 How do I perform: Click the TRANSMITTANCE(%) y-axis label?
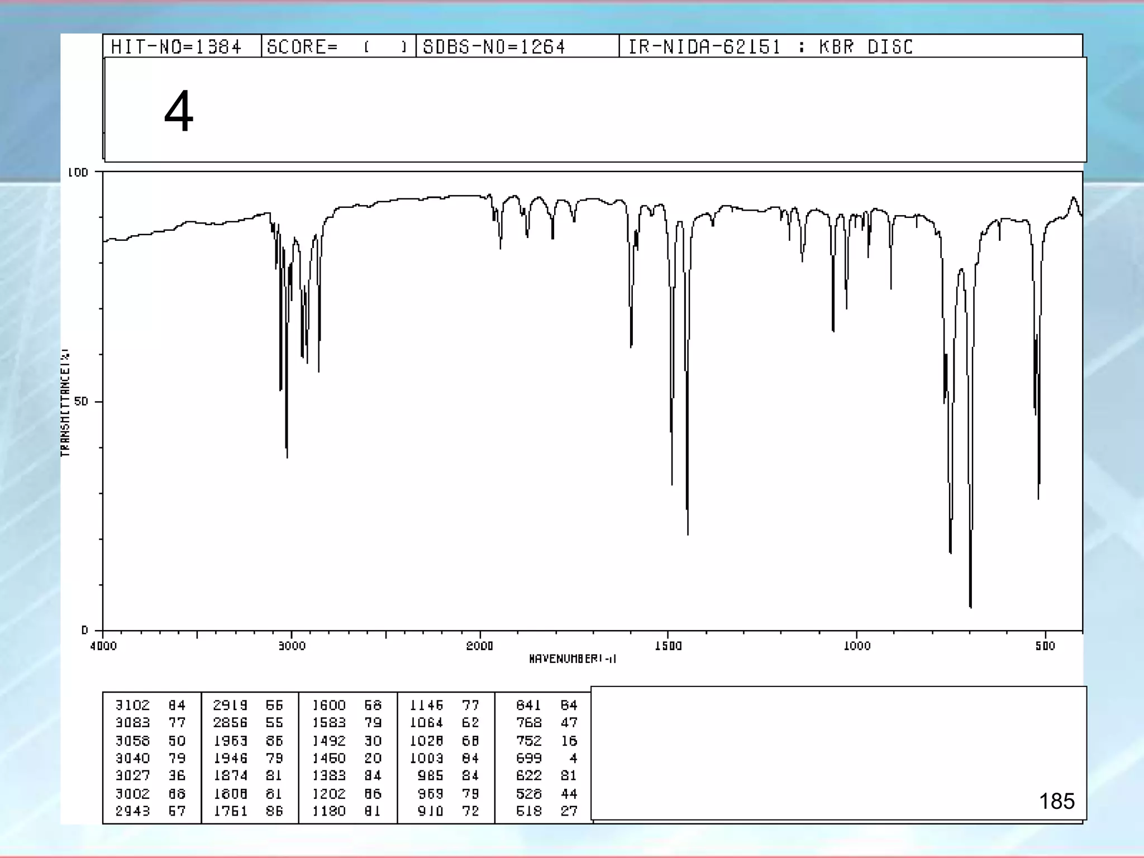(65, 402)
